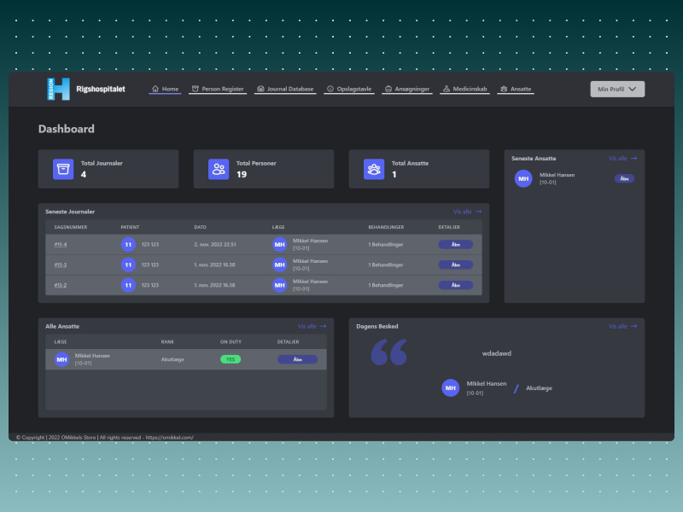The height and width of the screenshot is (512, 683).
Task: Select the Opslagstavle navigation item
Action: [x=349, y=89]
